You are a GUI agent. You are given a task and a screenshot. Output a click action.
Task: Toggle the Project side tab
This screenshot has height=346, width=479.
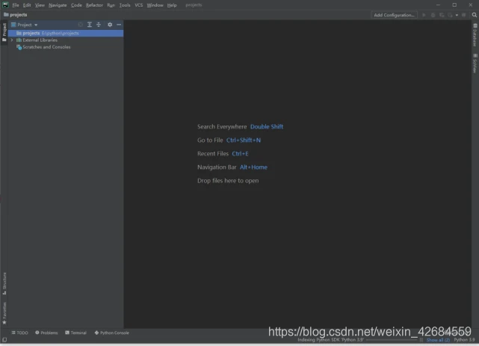[4, 32]
